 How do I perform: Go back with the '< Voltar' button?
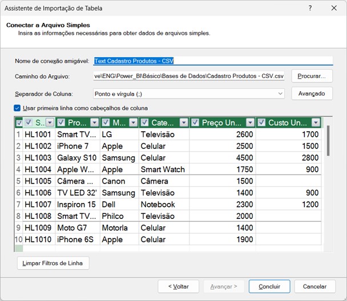pyautogui.click(x=179, y=287)
